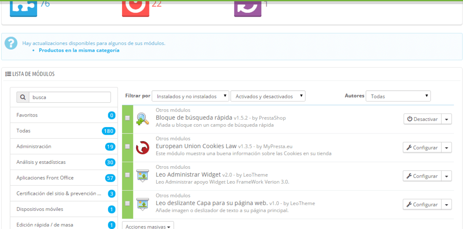Screen dimensions: 463x229
Task: Select the Aplicaciones Front Office category
Action: click(64, 178)
